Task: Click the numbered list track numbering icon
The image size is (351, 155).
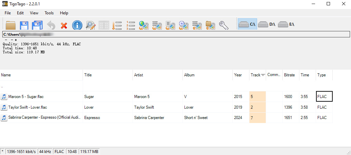Action: coord(131,25)
